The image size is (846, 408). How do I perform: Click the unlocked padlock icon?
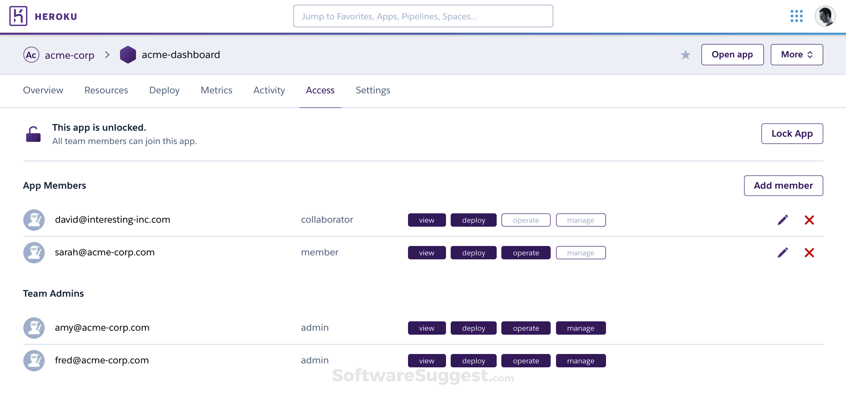click(x=34, y=133)
